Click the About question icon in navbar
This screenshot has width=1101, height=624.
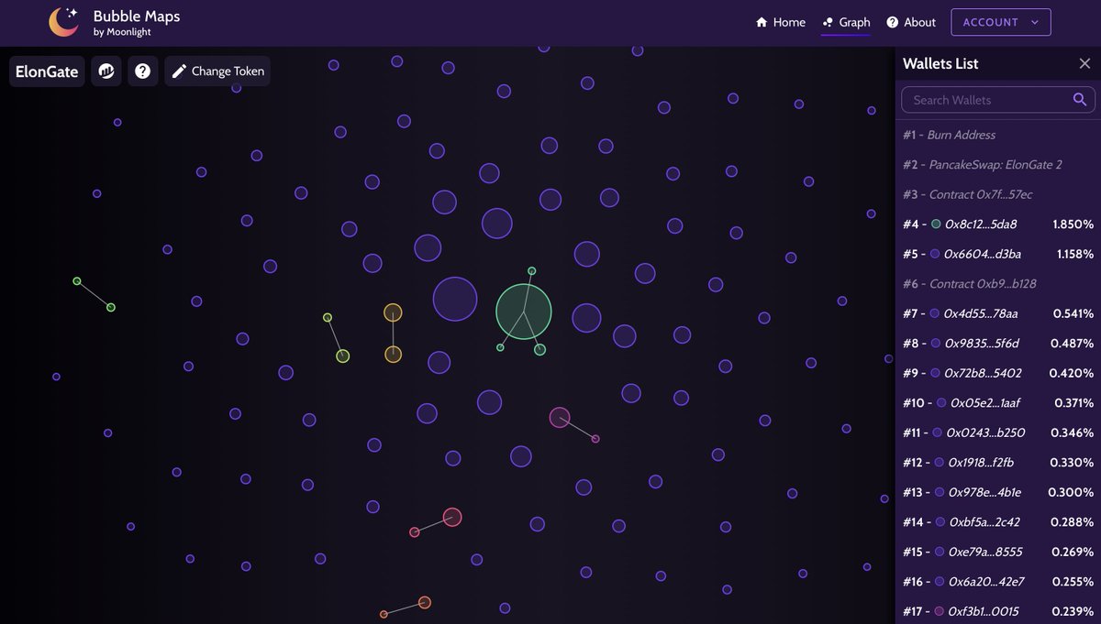[892, 21]
